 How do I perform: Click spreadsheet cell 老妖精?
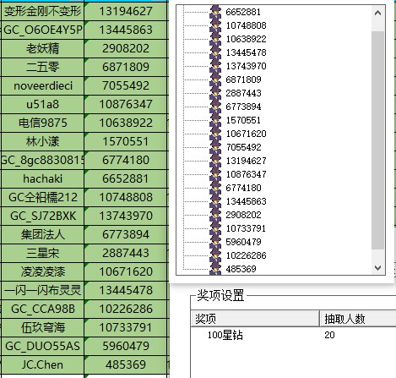tap(43, 48)
